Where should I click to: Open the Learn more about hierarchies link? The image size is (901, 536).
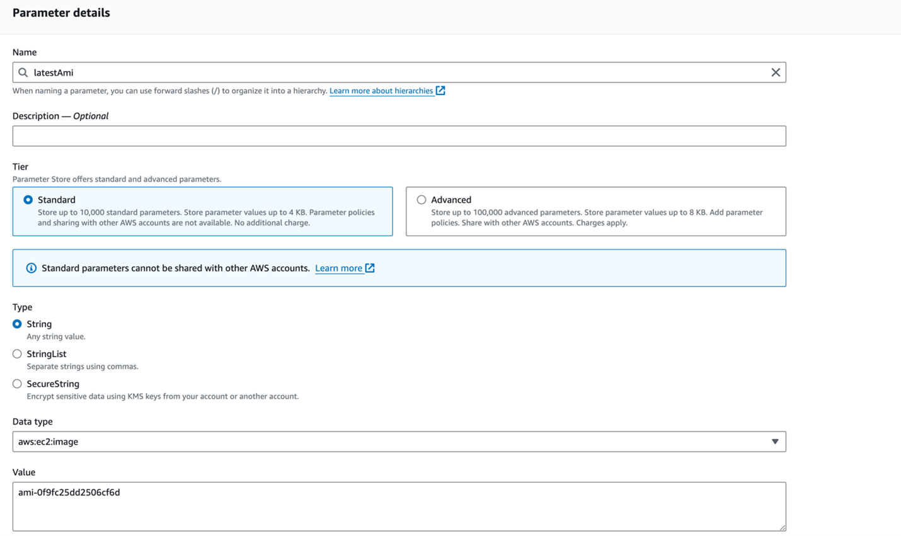(x=381, y=90)
